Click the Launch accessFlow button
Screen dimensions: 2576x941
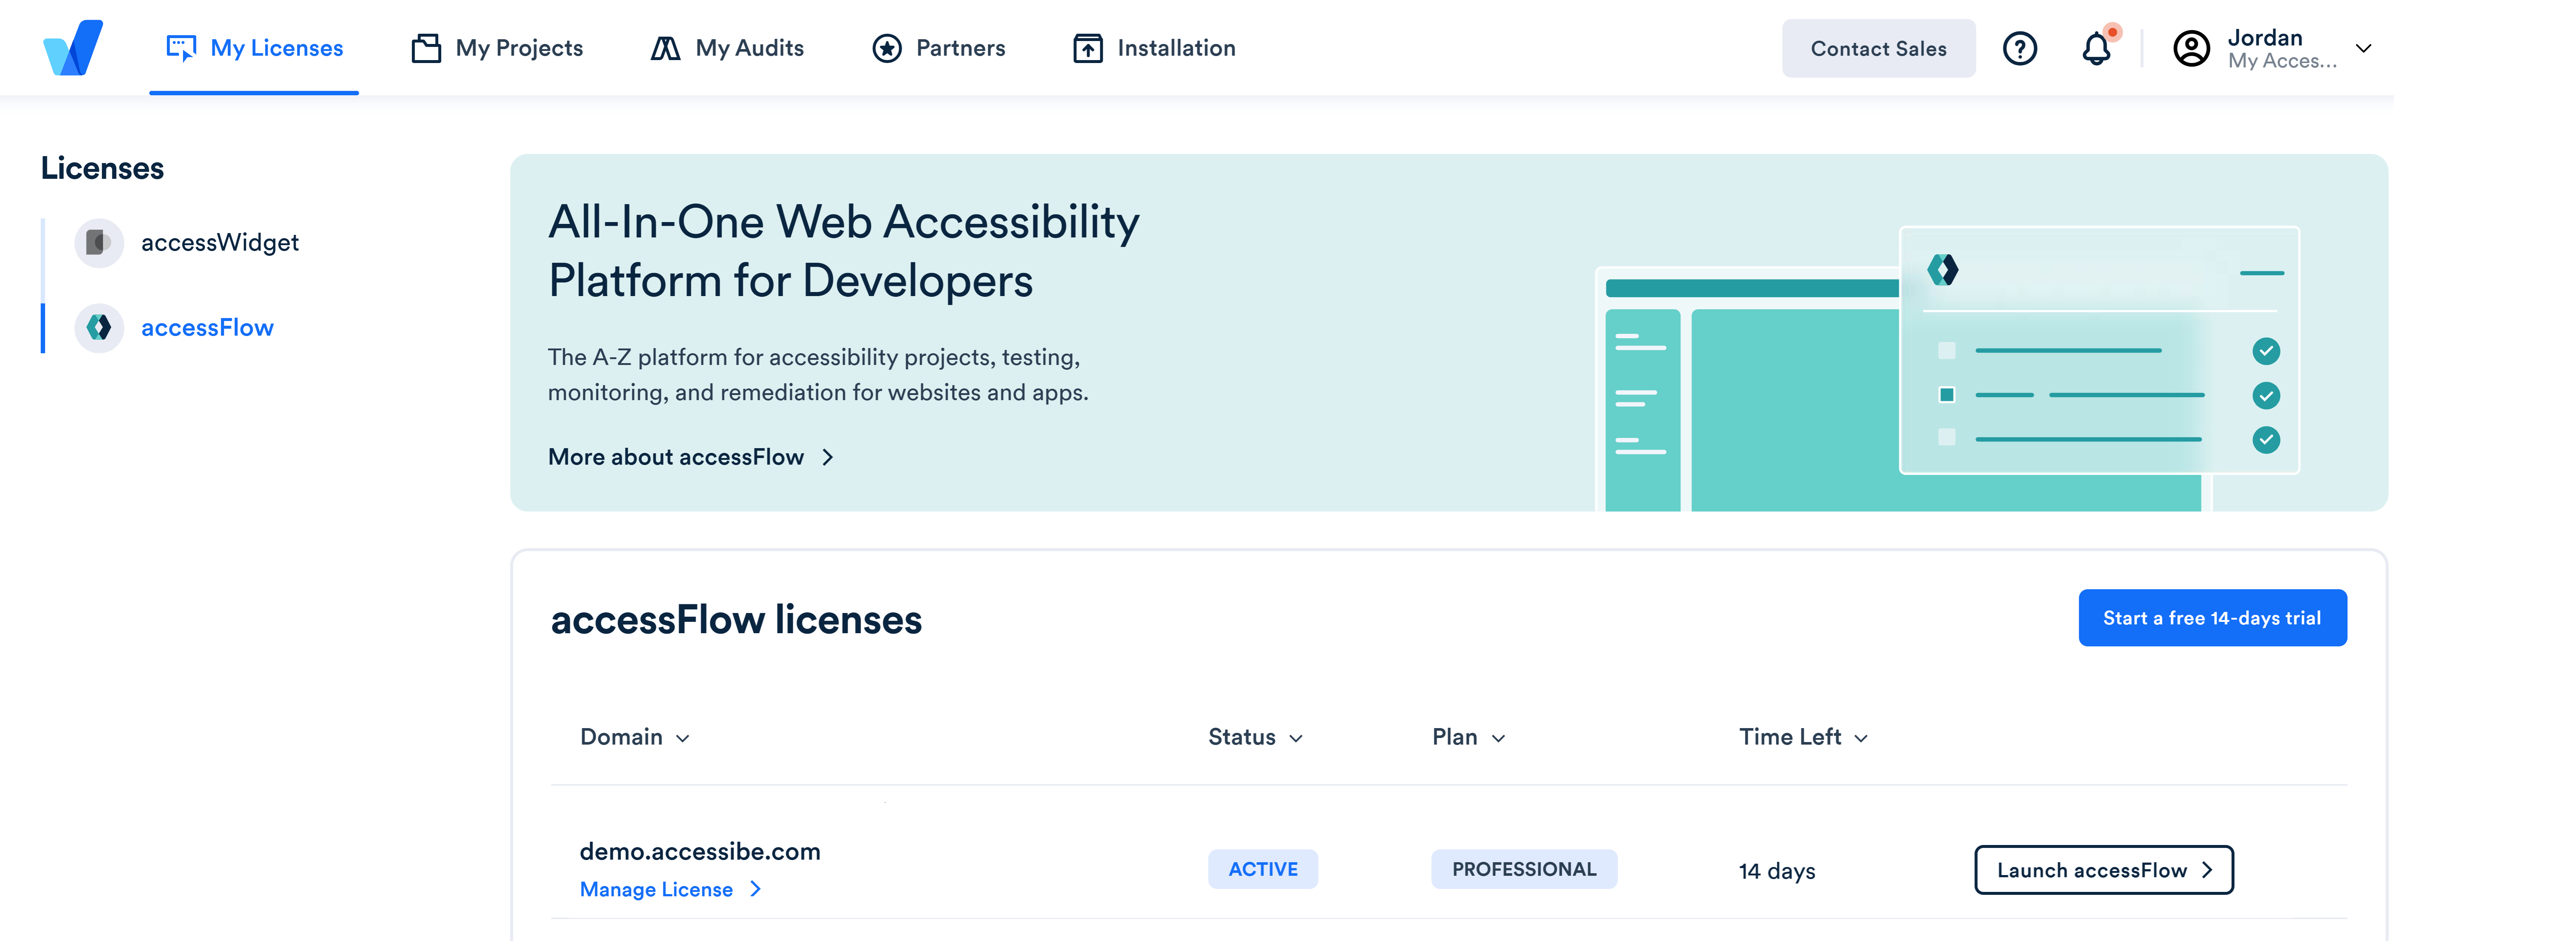(x=2103, y=869)
